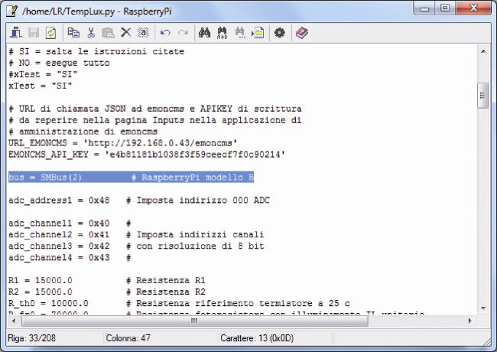This screenshot has width=497, height=352.
Task: Reload the file with the refresh icon
Action: pyautogui.click(x=51, y=33)
